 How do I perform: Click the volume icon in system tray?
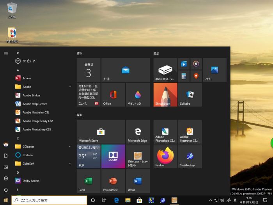222,200
